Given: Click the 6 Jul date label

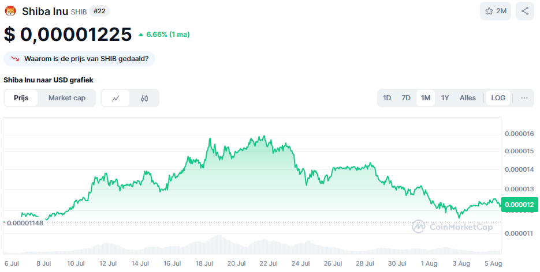Looking at the screenshot, I should [12, 263].
